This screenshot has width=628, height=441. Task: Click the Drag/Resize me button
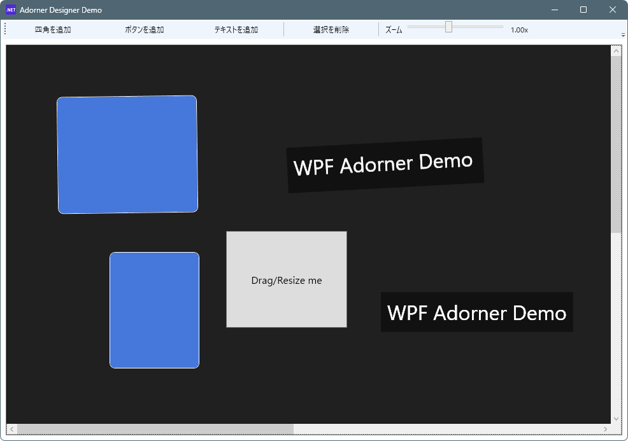[287, 280]
